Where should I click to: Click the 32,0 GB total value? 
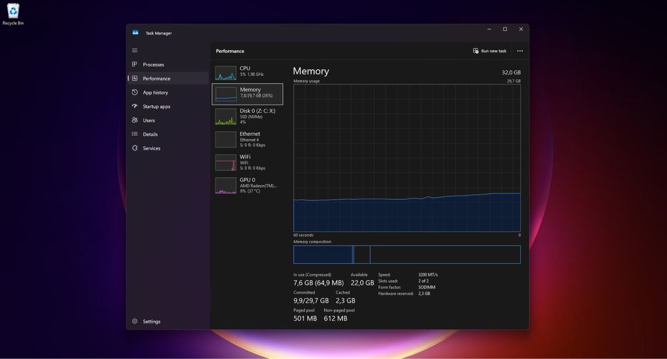[x=511, y=72]
